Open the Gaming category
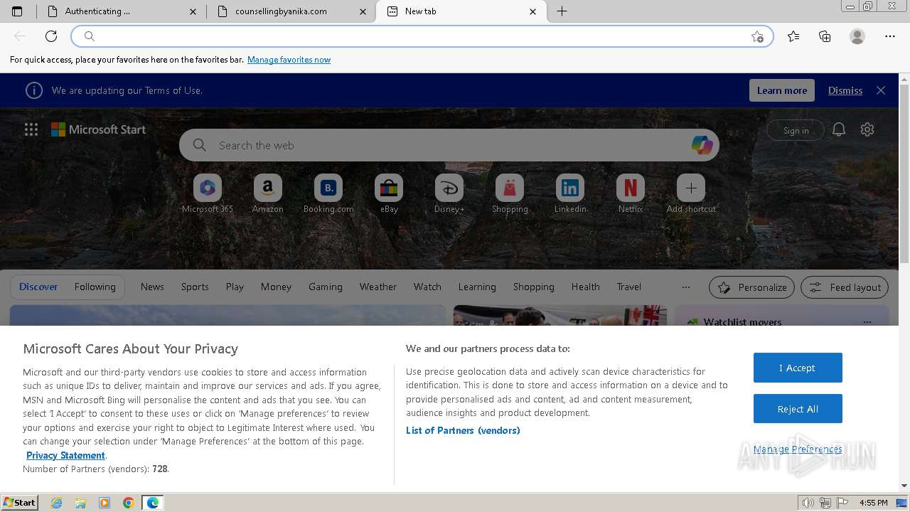The width and height of the screenshot is (910, 512). click(326, 287)
